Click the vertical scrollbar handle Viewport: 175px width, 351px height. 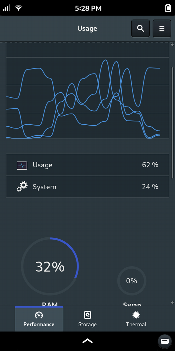tap(172, 123)
